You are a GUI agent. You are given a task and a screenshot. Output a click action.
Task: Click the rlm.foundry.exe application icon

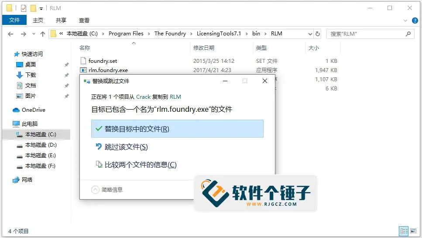83,70
